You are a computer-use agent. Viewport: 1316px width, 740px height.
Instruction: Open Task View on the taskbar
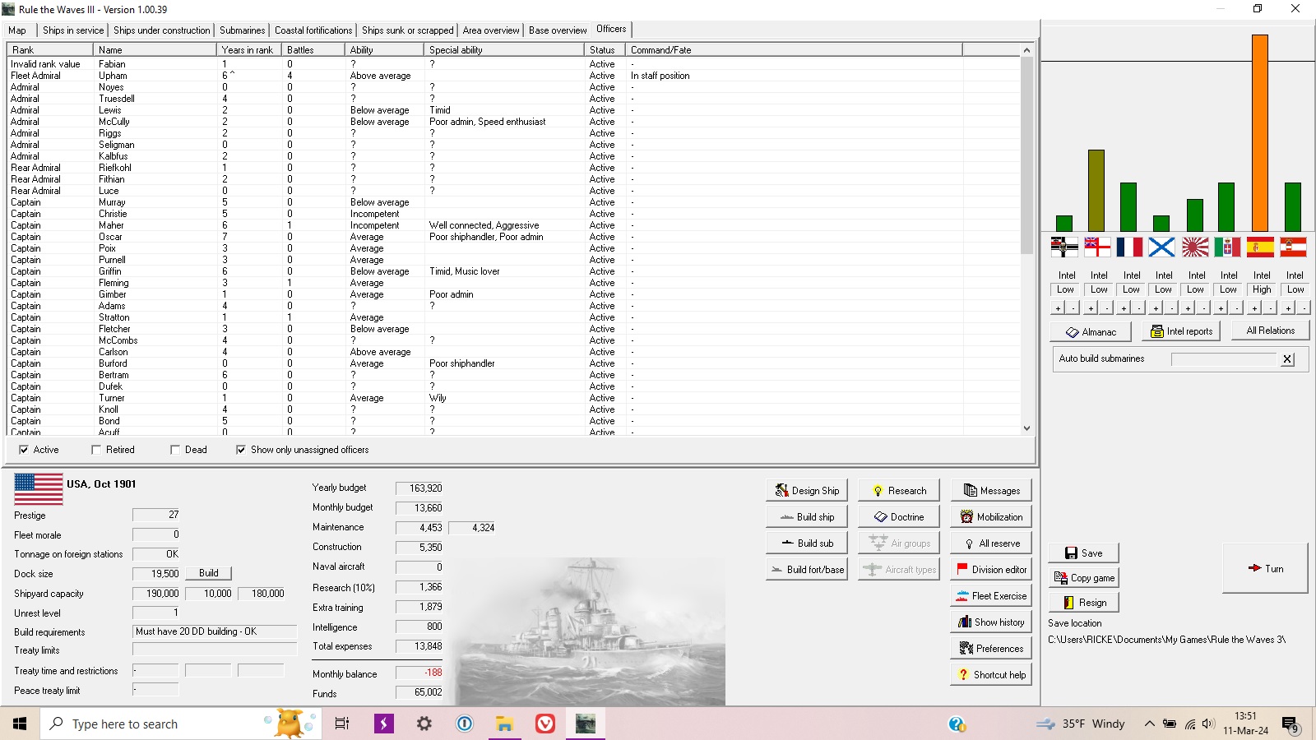click(x=342, y=724)
